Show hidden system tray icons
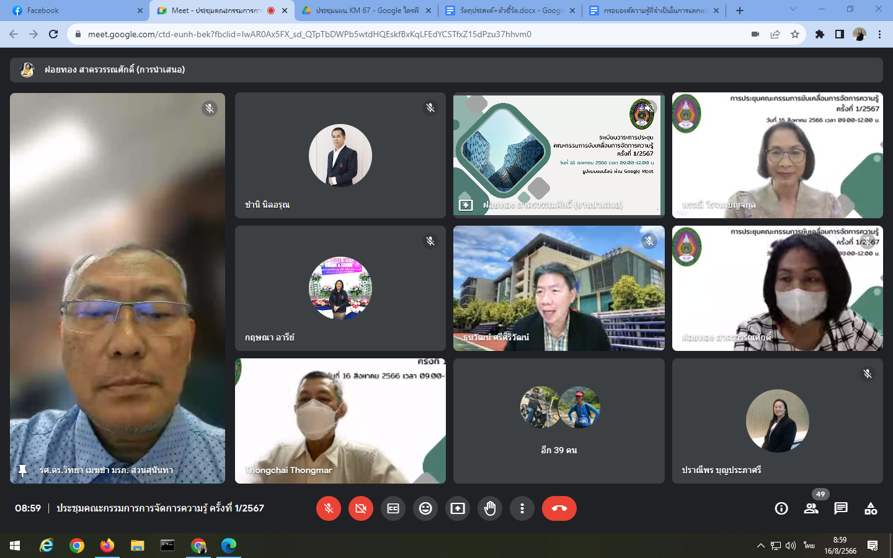 [760, 546]
